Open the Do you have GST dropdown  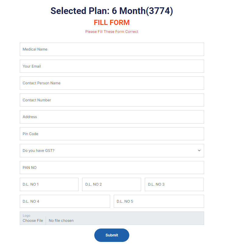click(x=112, y=151)
